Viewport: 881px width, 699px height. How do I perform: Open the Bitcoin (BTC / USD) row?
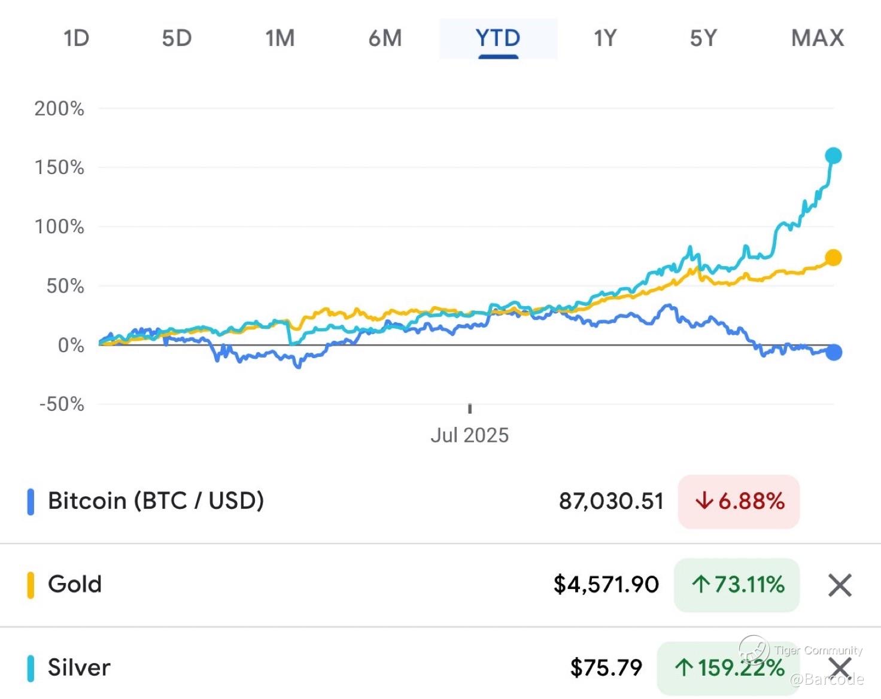[156, 501]
